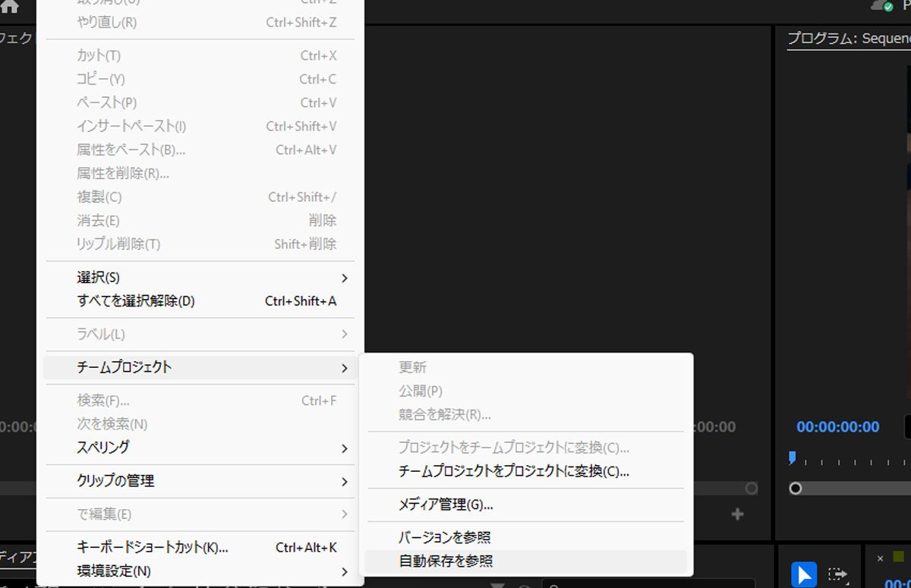Click the greyed カット(T) entry

(200, 56)
